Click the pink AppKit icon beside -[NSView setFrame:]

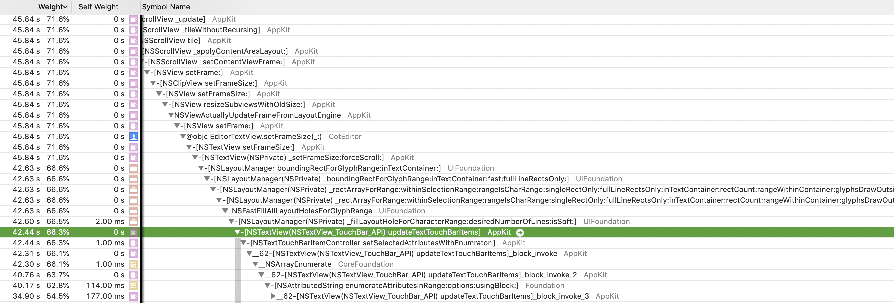[x=134, y=72]
